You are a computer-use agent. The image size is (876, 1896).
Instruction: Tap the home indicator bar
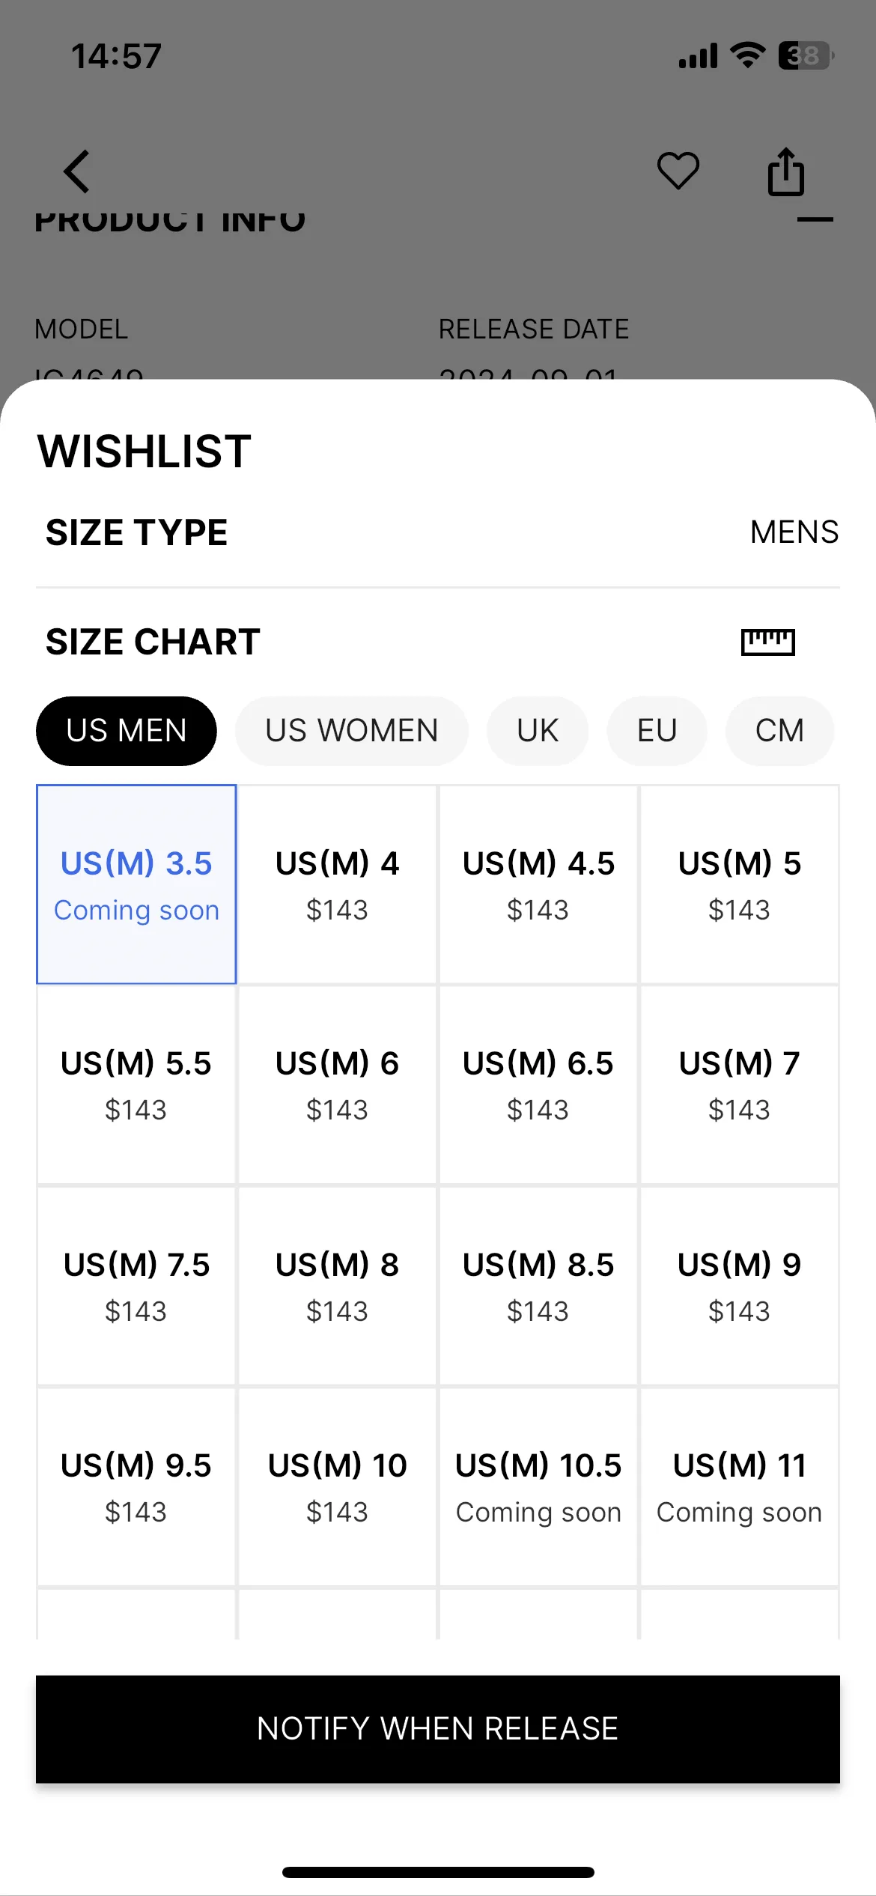click(x=438, y=1872)
